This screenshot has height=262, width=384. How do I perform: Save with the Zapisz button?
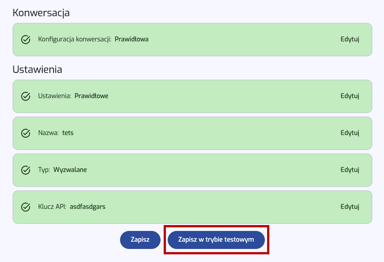click(x=140, y=239)
